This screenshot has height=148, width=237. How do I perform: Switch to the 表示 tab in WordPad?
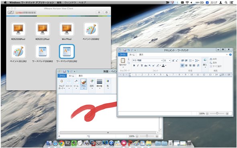coord(141,55)
